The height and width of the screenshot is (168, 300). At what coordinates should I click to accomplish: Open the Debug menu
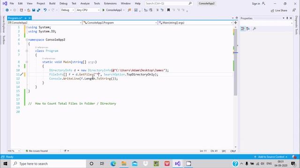63,3
